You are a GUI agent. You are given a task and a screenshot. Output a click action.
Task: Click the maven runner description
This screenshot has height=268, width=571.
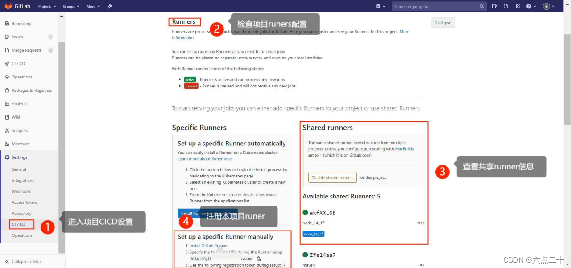[309, 265]
